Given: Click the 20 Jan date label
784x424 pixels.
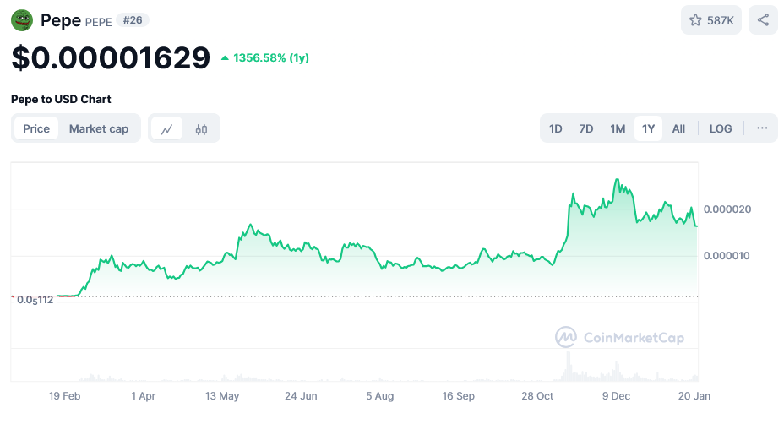Looking at the screenshot, I should pyautogui.click(x=694, y=396).
